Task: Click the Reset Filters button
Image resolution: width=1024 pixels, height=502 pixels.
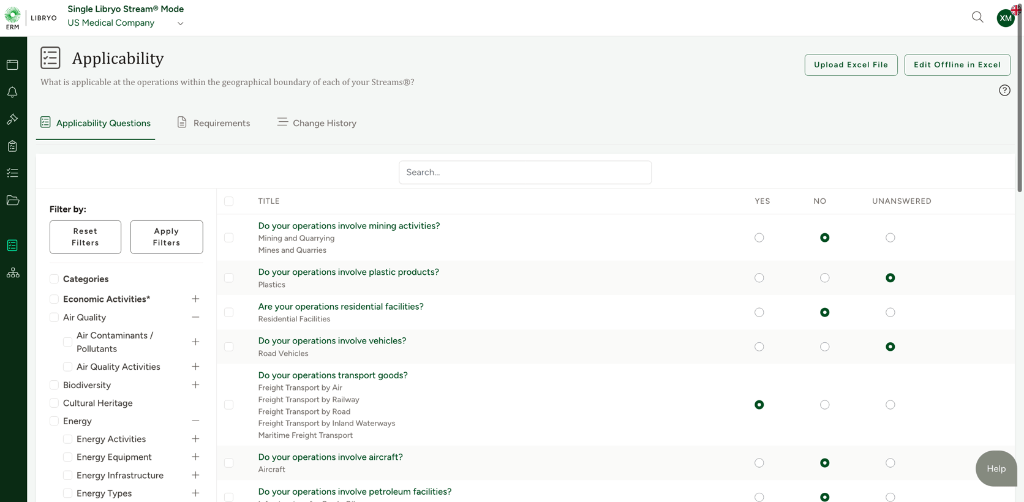Action: point(85,237)
